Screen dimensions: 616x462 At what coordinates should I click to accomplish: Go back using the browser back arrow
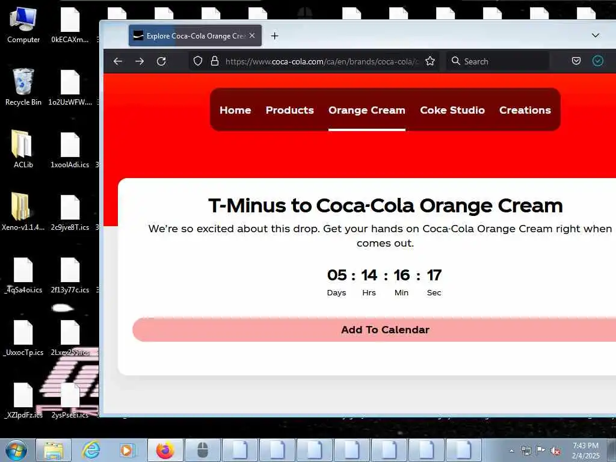point(118,61)
